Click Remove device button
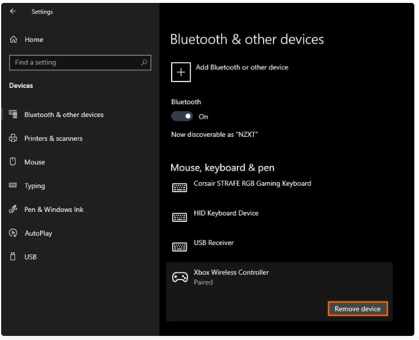The image size is (419, 340). [358, 309]
